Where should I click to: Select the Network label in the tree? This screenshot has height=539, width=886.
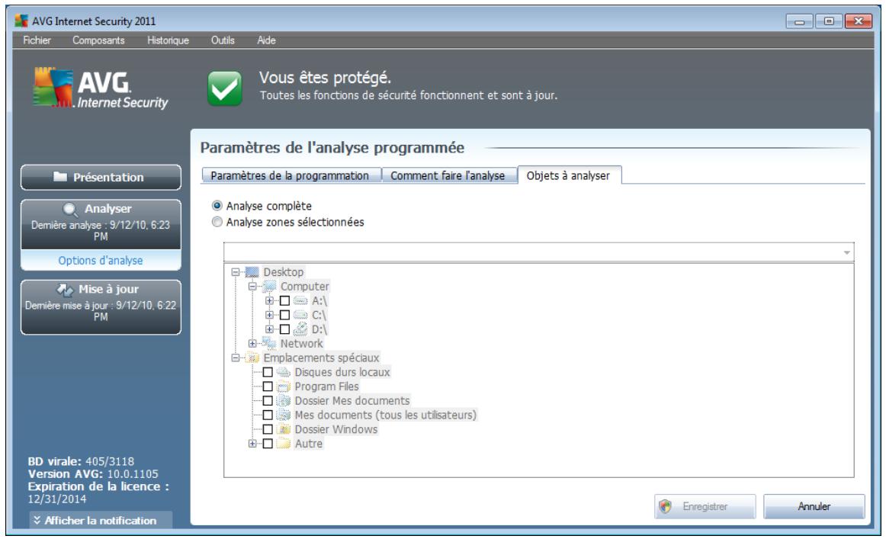(302, 344)
